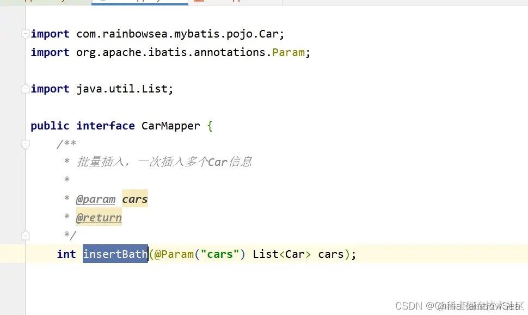Image resolution: width=528 pixels, height=315 pixels.
Task: Click the opening brace after CarMapper
Action: point(210,126)
